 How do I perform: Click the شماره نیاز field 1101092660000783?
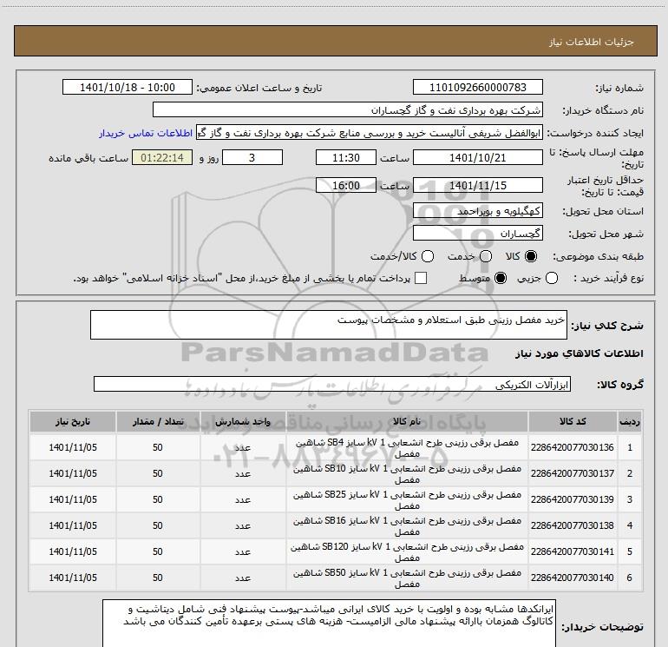[x=477, y=87]
